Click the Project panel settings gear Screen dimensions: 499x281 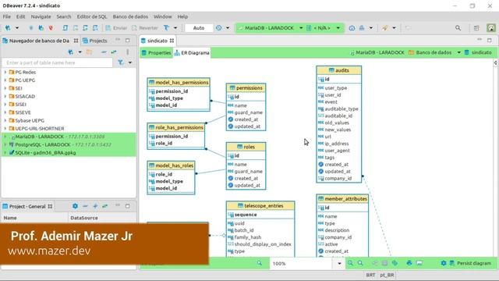coord(75,206)
